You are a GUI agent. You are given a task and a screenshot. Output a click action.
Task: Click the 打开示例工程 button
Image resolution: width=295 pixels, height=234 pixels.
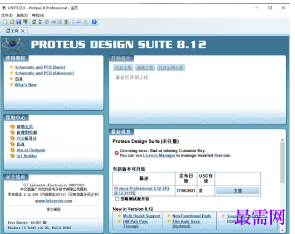(x=171, y=68)
